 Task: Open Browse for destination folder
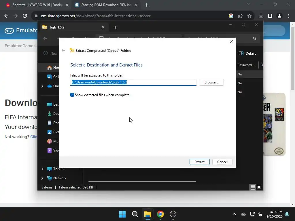(211, 82)
